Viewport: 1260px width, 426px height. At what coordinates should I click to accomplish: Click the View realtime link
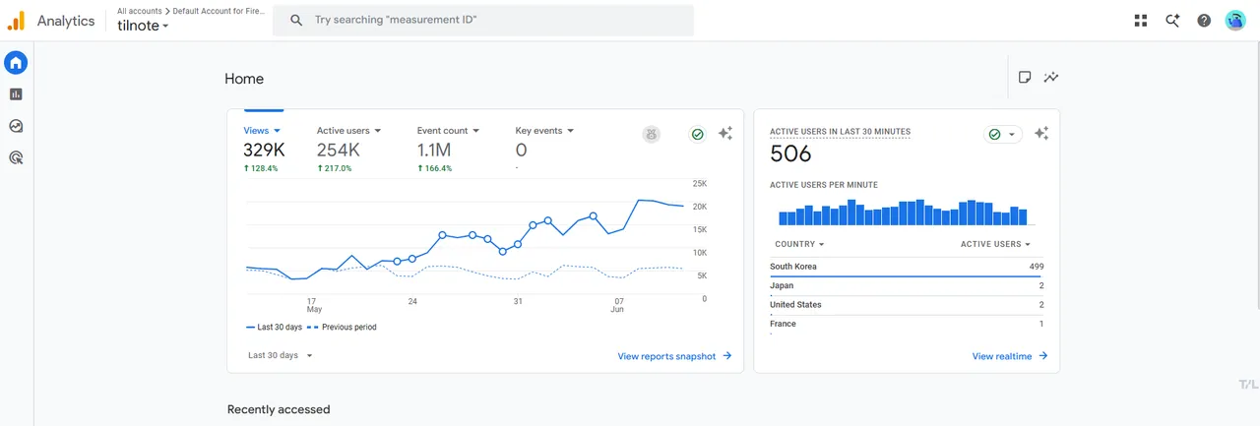click(1010, 356)
